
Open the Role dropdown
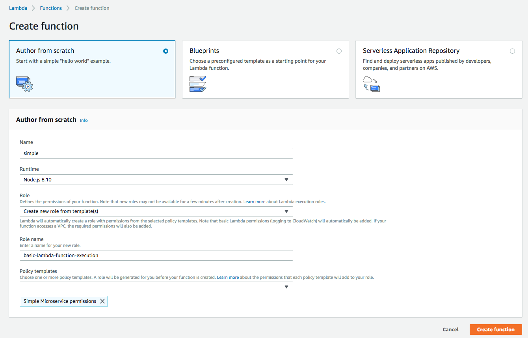[x=156, y=211]
